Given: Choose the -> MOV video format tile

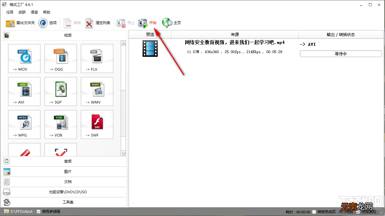Looking at the screenshot, I should point(24,58).
